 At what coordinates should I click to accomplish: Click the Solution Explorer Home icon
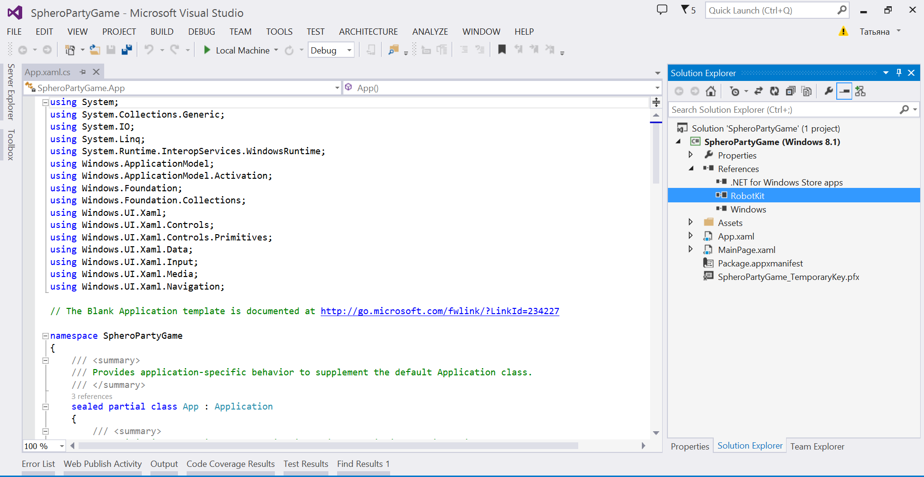711,91
